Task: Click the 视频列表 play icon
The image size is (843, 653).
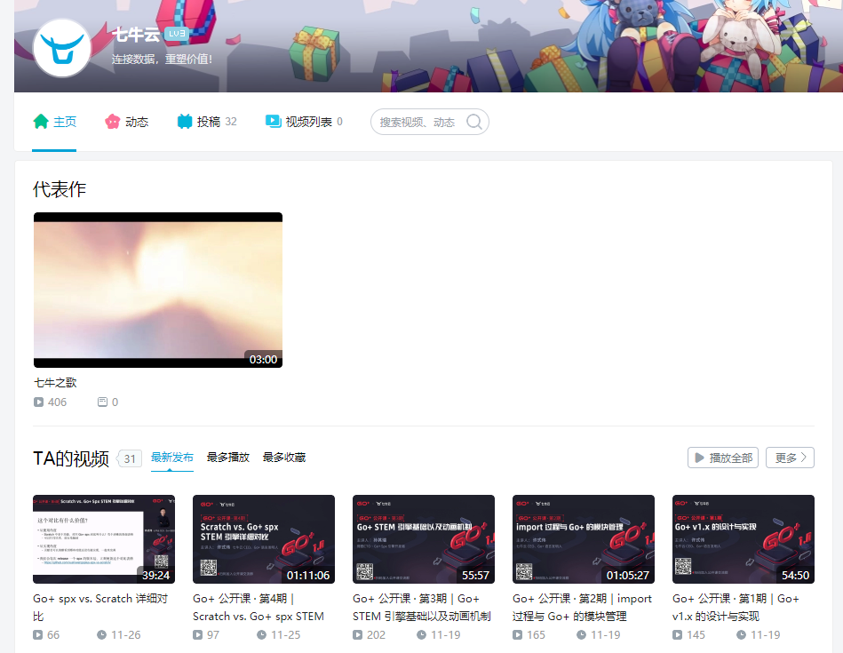Action: click(273, 122)
